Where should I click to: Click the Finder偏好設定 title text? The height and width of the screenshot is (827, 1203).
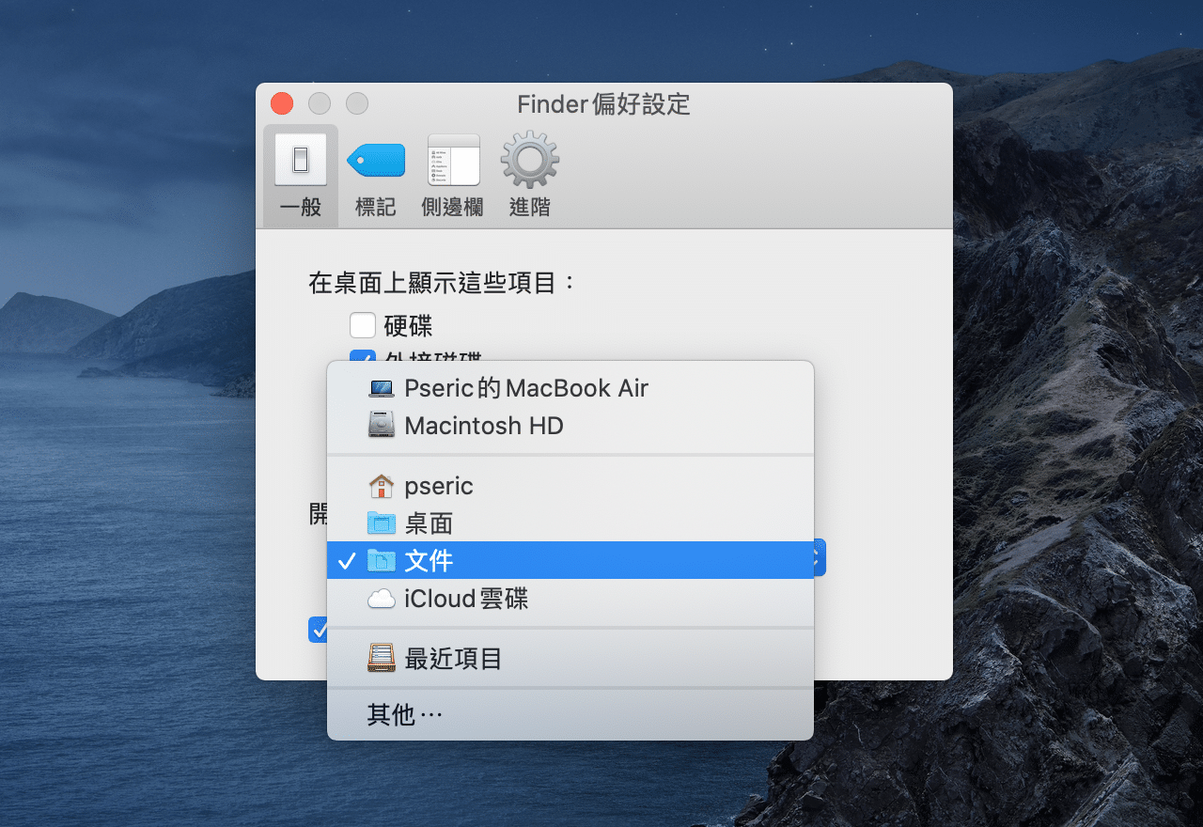603,104
